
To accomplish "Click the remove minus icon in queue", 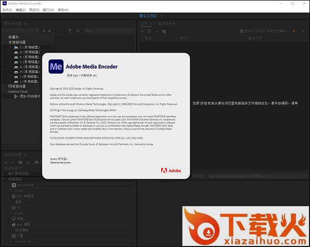I will pos(157,31).
